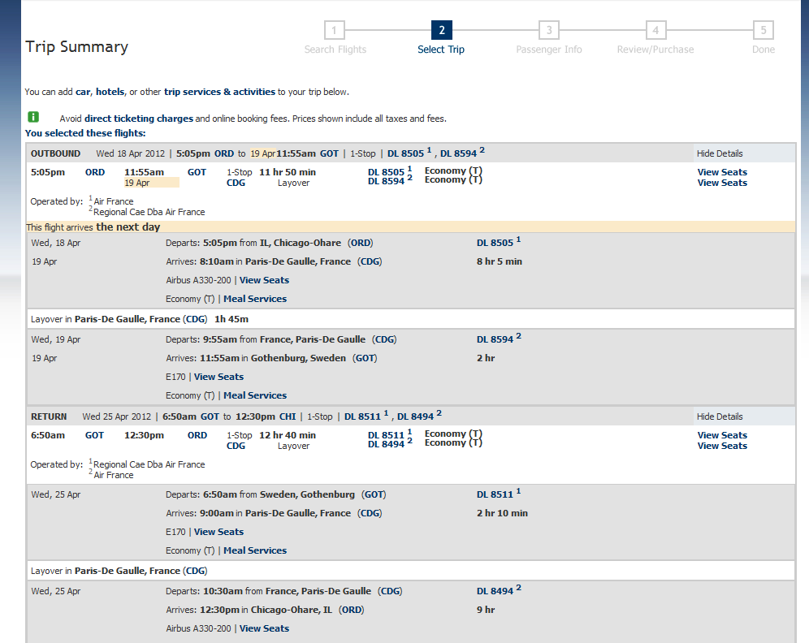The height and width of the screenshot is (643, 809).
Task: Open the hotels link
Action: [x=110, y=92]
